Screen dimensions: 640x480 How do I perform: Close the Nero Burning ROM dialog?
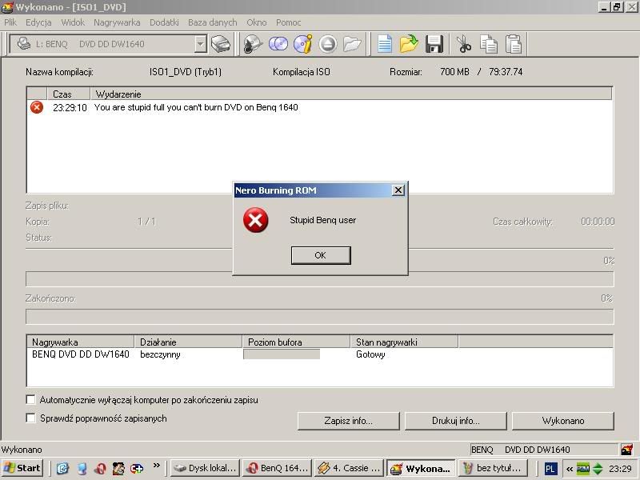398,190
